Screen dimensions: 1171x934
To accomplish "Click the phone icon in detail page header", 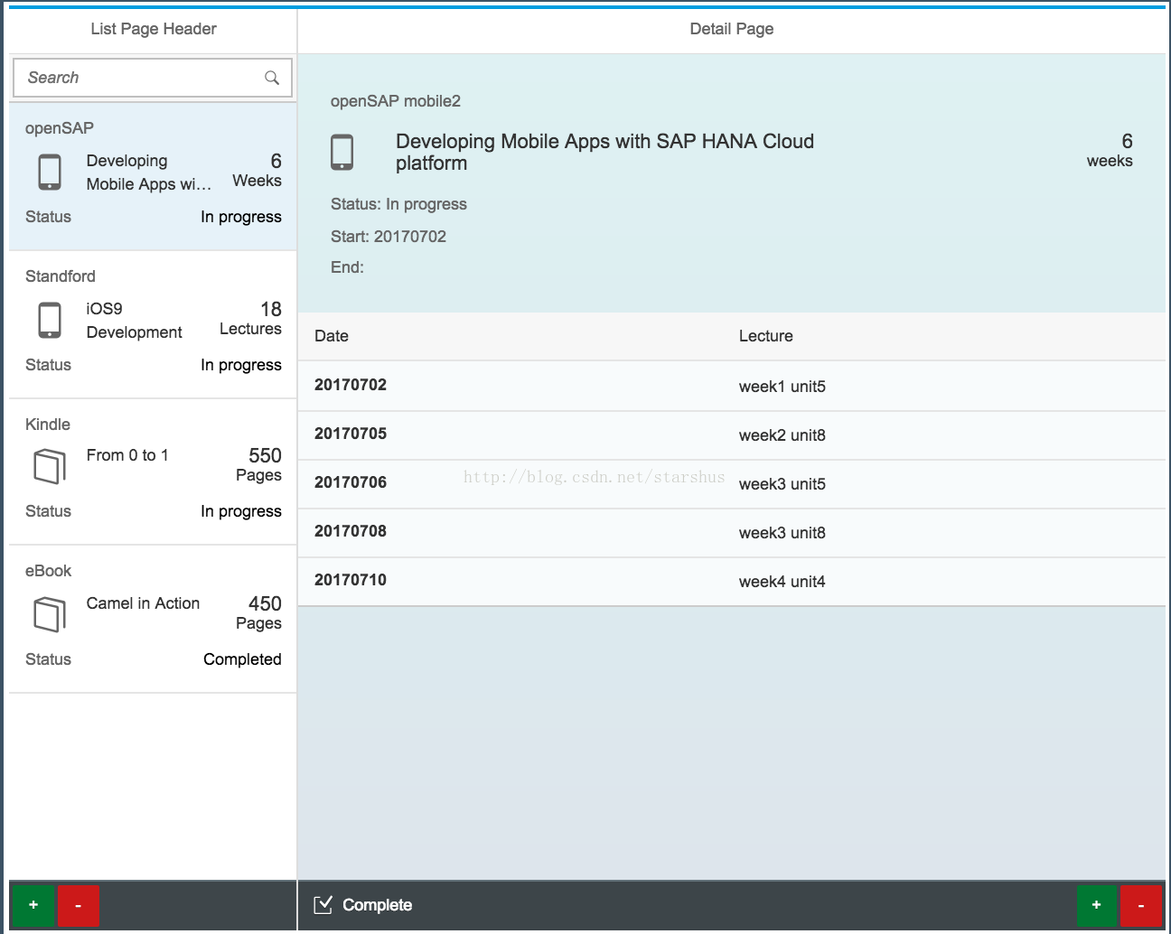I will (342, 152).
